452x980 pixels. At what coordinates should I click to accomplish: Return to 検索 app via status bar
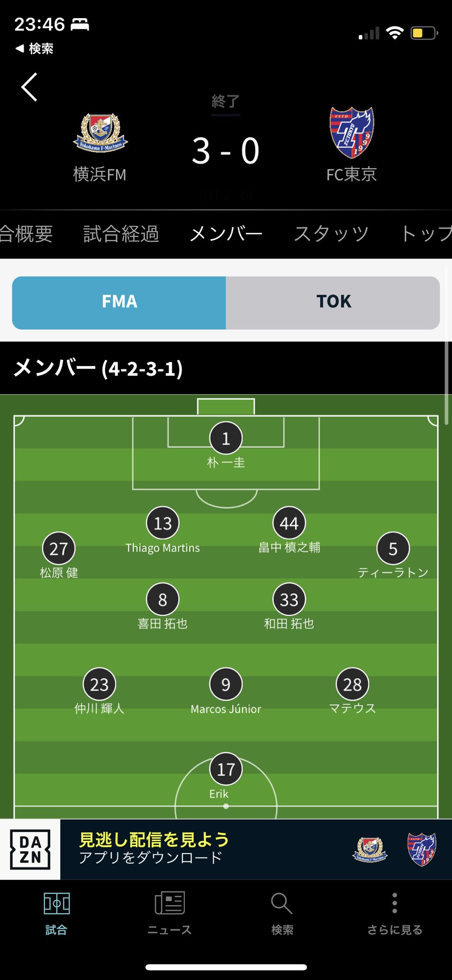[x=34, y=48]
